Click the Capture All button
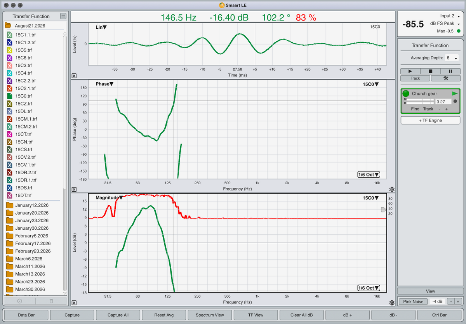The height and width of the screenshot is (324, 466). pos(118,315)
